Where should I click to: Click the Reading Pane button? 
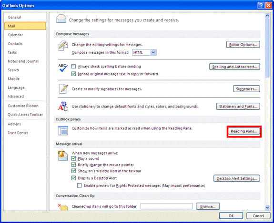(x=244, y=131)
